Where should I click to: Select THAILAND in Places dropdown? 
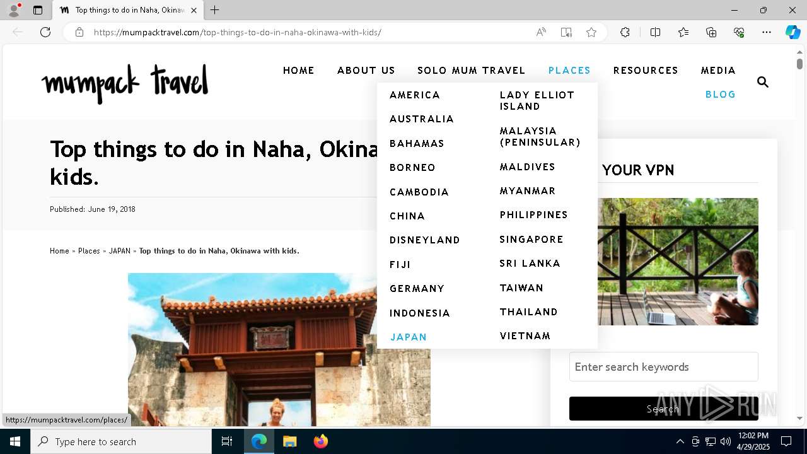(x=529, y=312)
